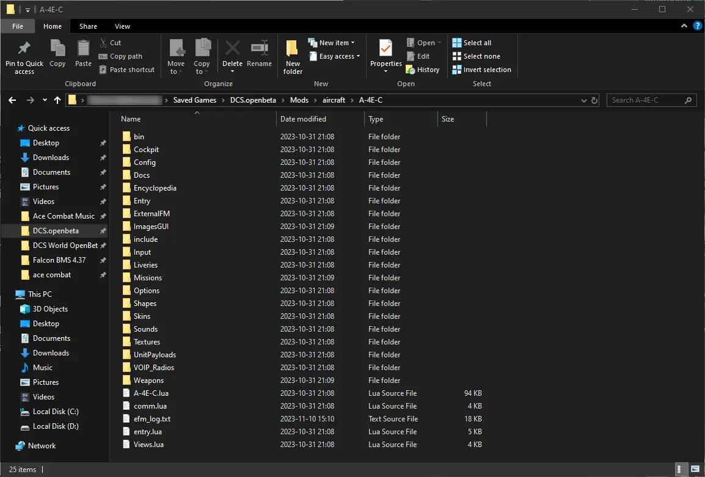Click Saved Games in breadcrumb path

tap(195, 100)
